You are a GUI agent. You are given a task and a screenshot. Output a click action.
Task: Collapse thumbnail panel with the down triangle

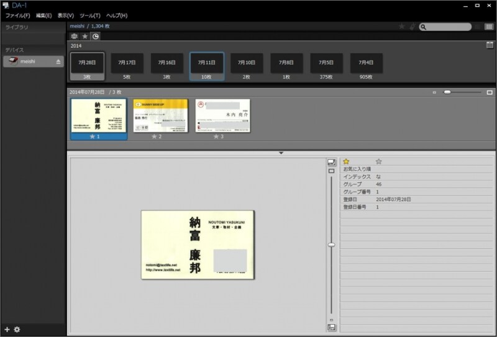click(281, 153)
